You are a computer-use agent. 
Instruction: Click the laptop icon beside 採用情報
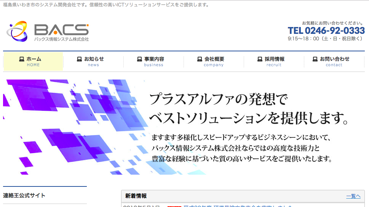(x=260, y=59)
